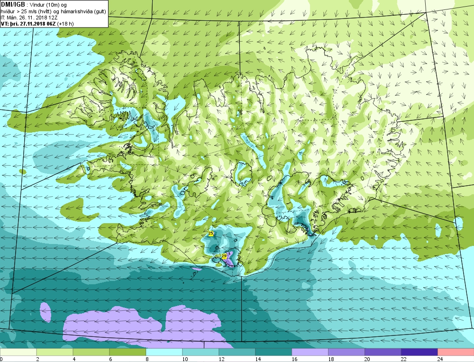Click the DMI/IGB title text
This screenshot has width=474, height=362.
coord(14,5)
